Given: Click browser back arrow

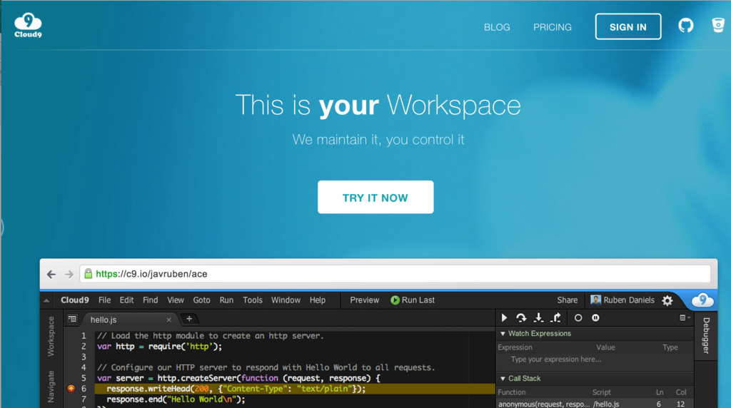Looking at the screenshot, I should pos(51,275).
